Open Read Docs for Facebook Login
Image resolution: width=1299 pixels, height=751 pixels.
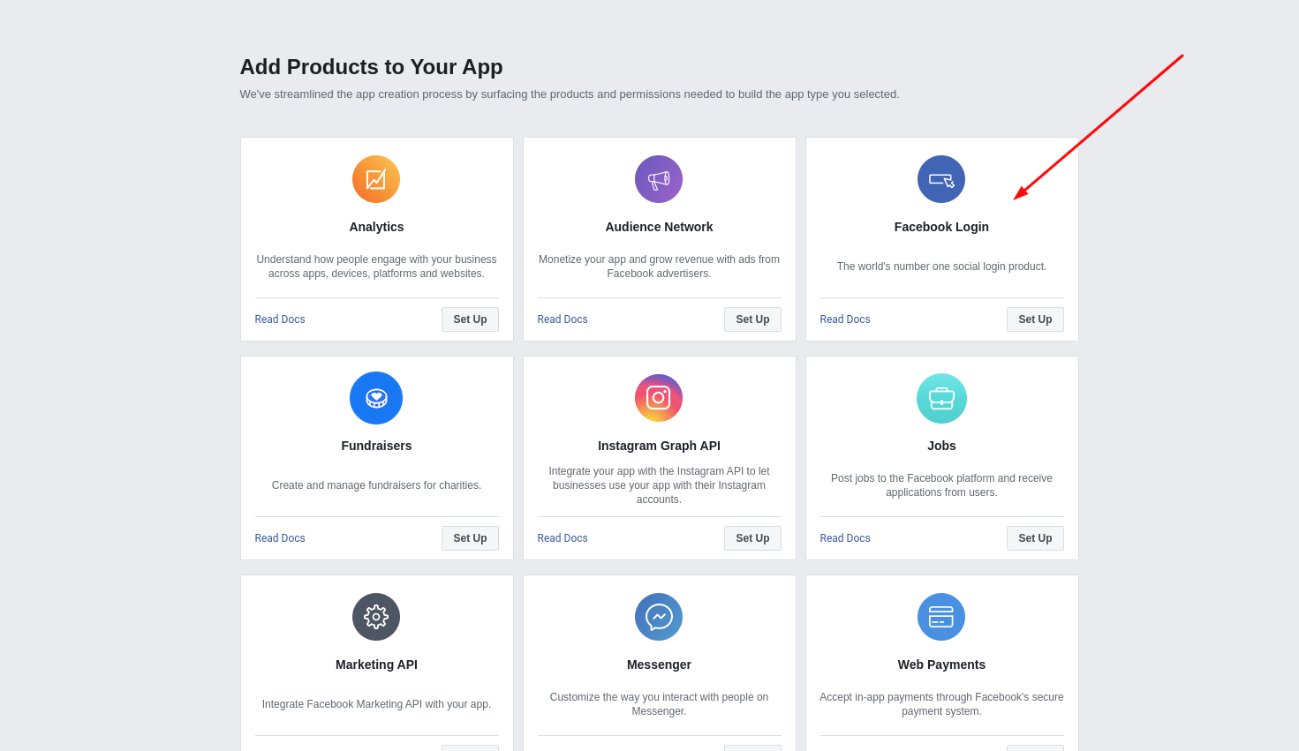click(x=845, y=319)
